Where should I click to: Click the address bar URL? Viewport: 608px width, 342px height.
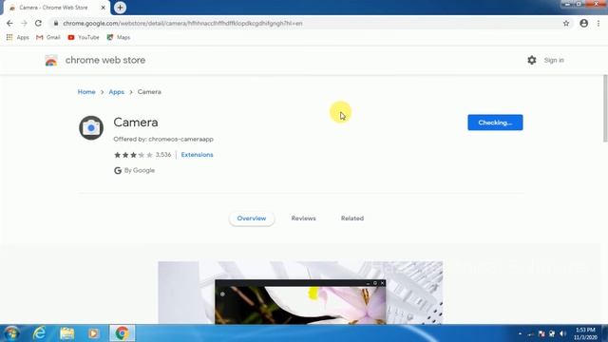182,23
